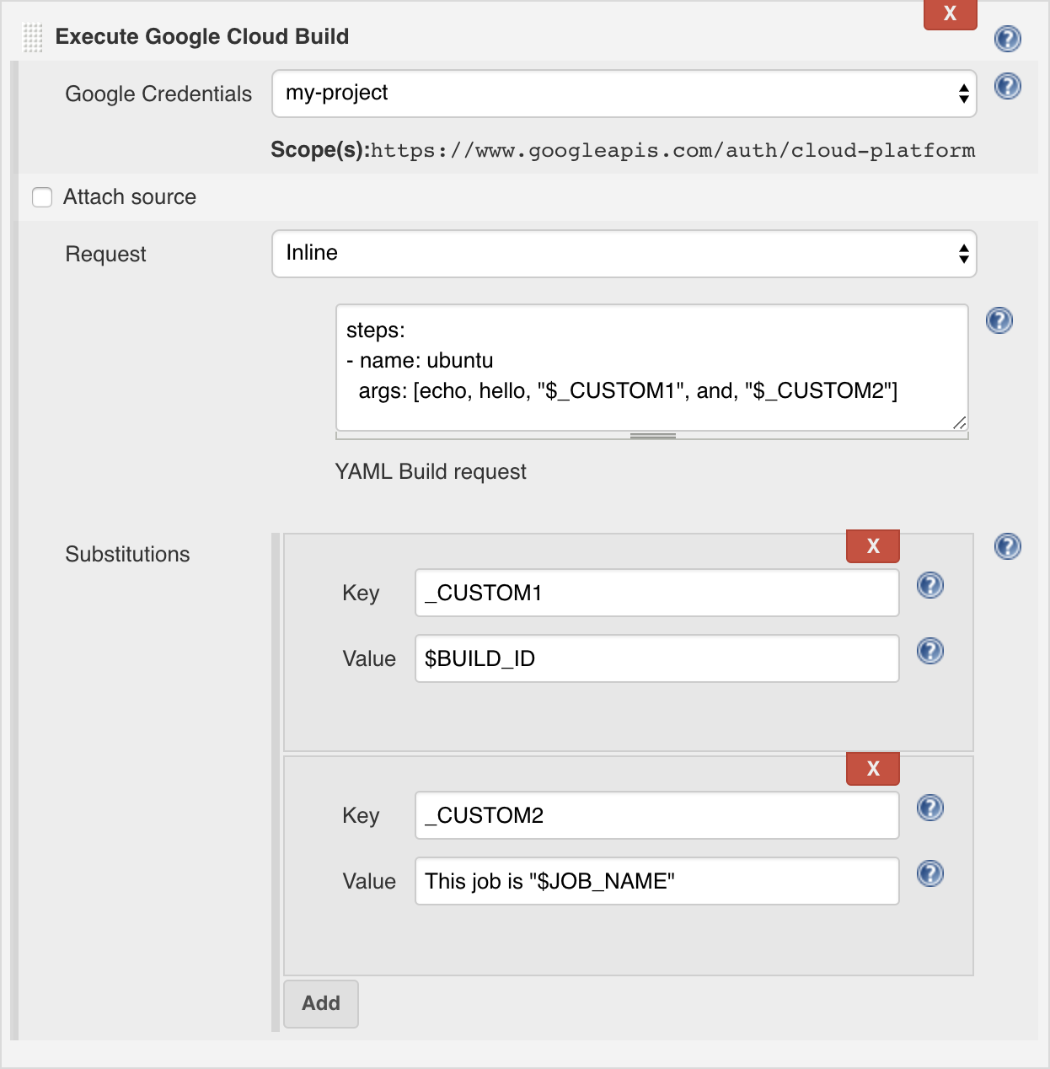Open help for YAML build request
This screenshot has width=1050, height=1069.
click(999, 320)
